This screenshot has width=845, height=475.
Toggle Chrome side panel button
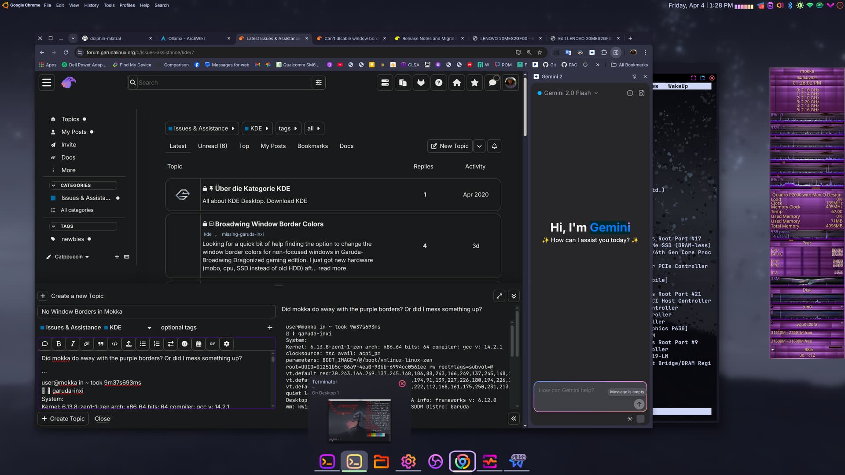click(616, 52)
